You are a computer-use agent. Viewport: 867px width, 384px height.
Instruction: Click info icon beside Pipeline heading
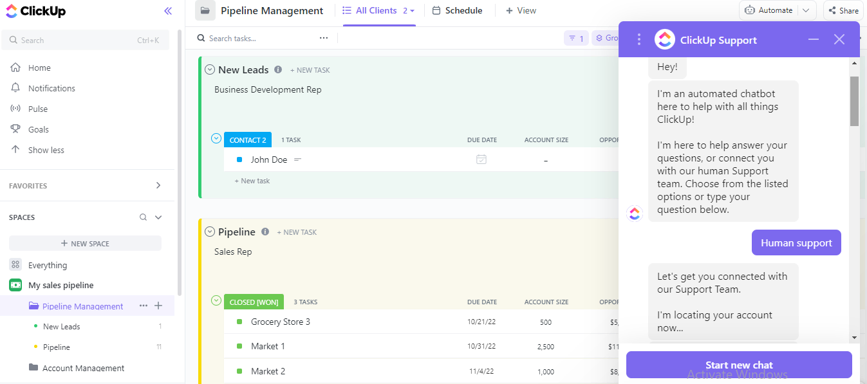265,232
